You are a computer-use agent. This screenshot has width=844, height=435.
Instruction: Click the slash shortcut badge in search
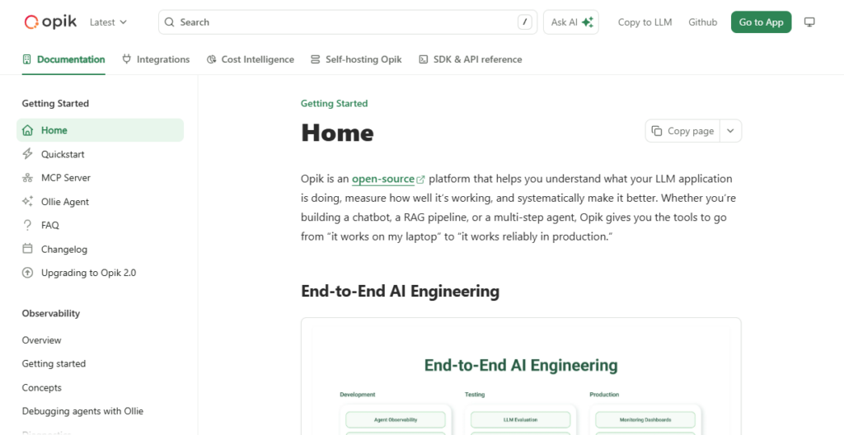click(525, 22)
